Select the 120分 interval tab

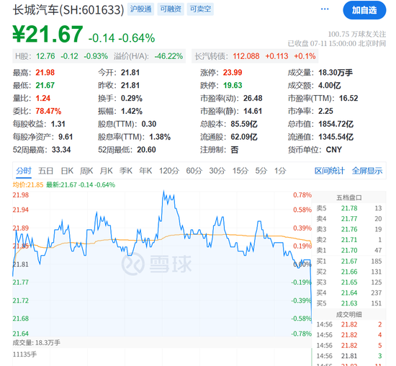tap(169, 171)
